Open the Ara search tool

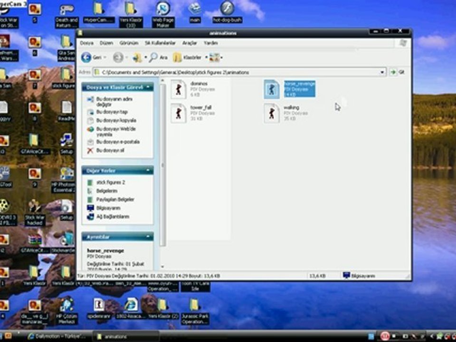158,57
